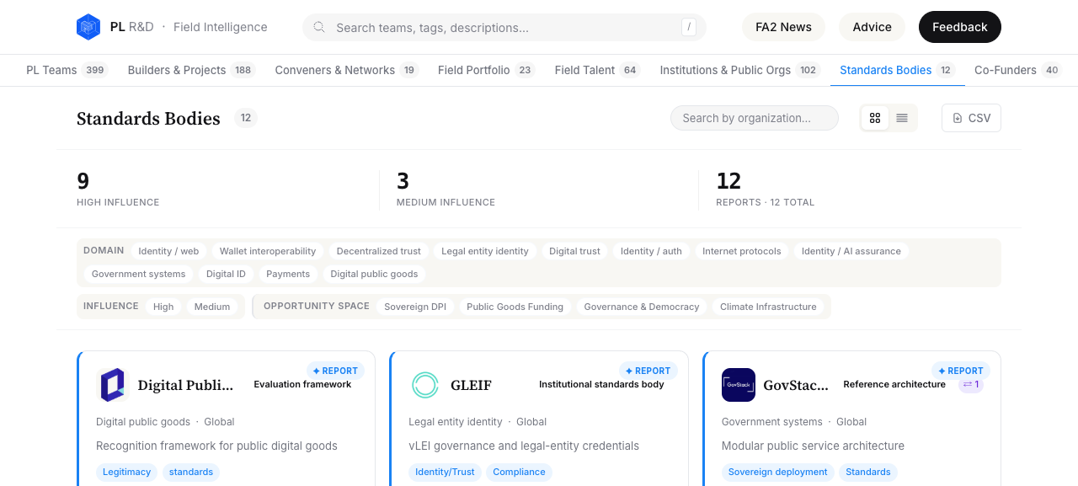Screen dimensions: 1078x486
Task: Focus the Search by organization field
Action: [755, 118]
